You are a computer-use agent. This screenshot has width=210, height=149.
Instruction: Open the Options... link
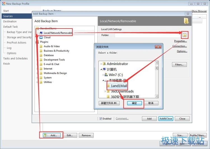(182, 51)
